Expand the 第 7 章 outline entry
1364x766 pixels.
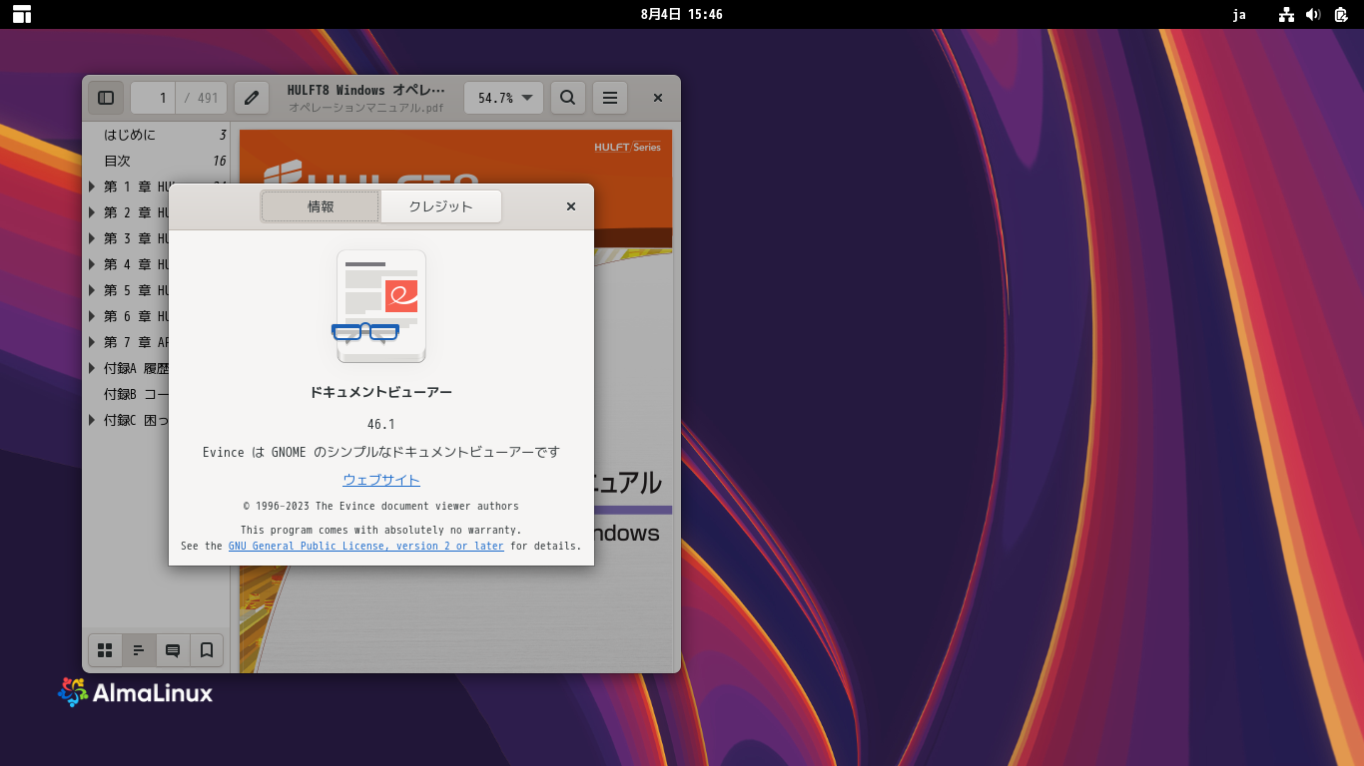pyautogui.click(x=93, y=342)
